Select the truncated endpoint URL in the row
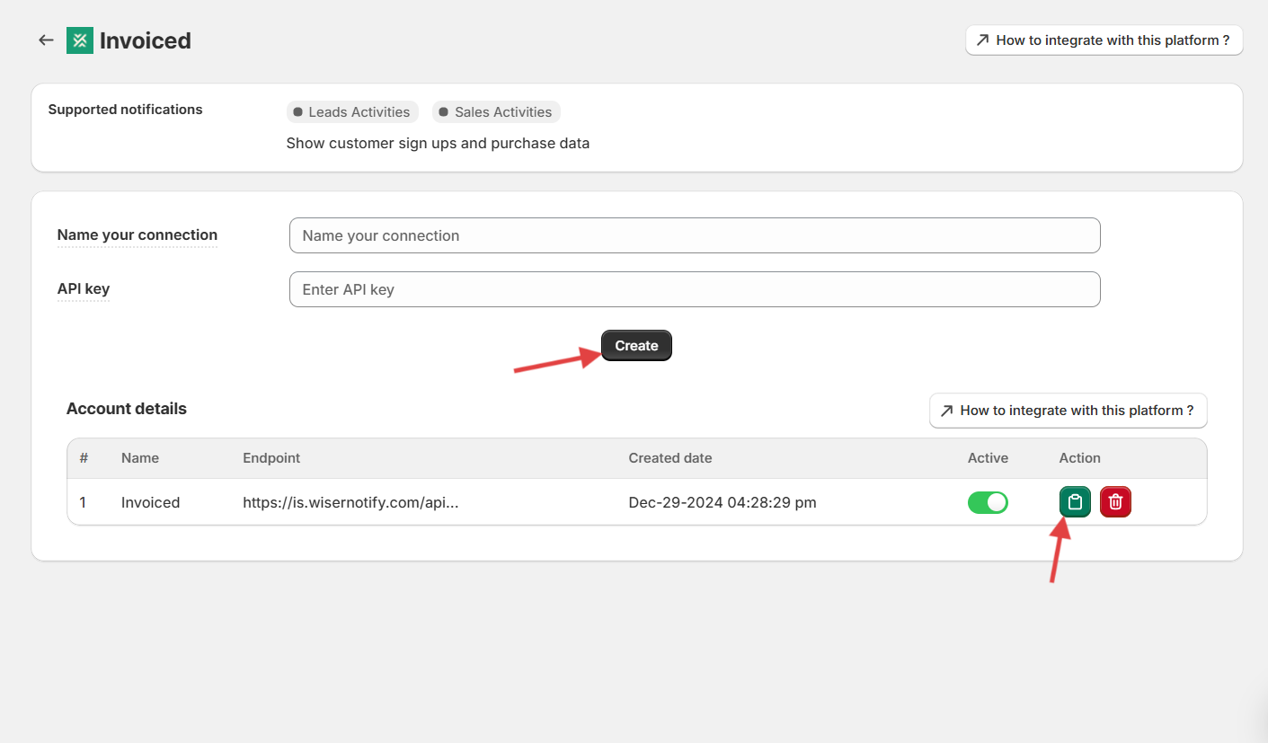The image size is (1268, 743). (x=350, y=502)
